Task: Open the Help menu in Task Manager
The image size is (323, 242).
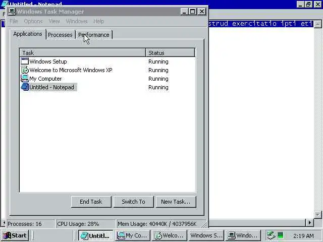Action: [98, 21]
